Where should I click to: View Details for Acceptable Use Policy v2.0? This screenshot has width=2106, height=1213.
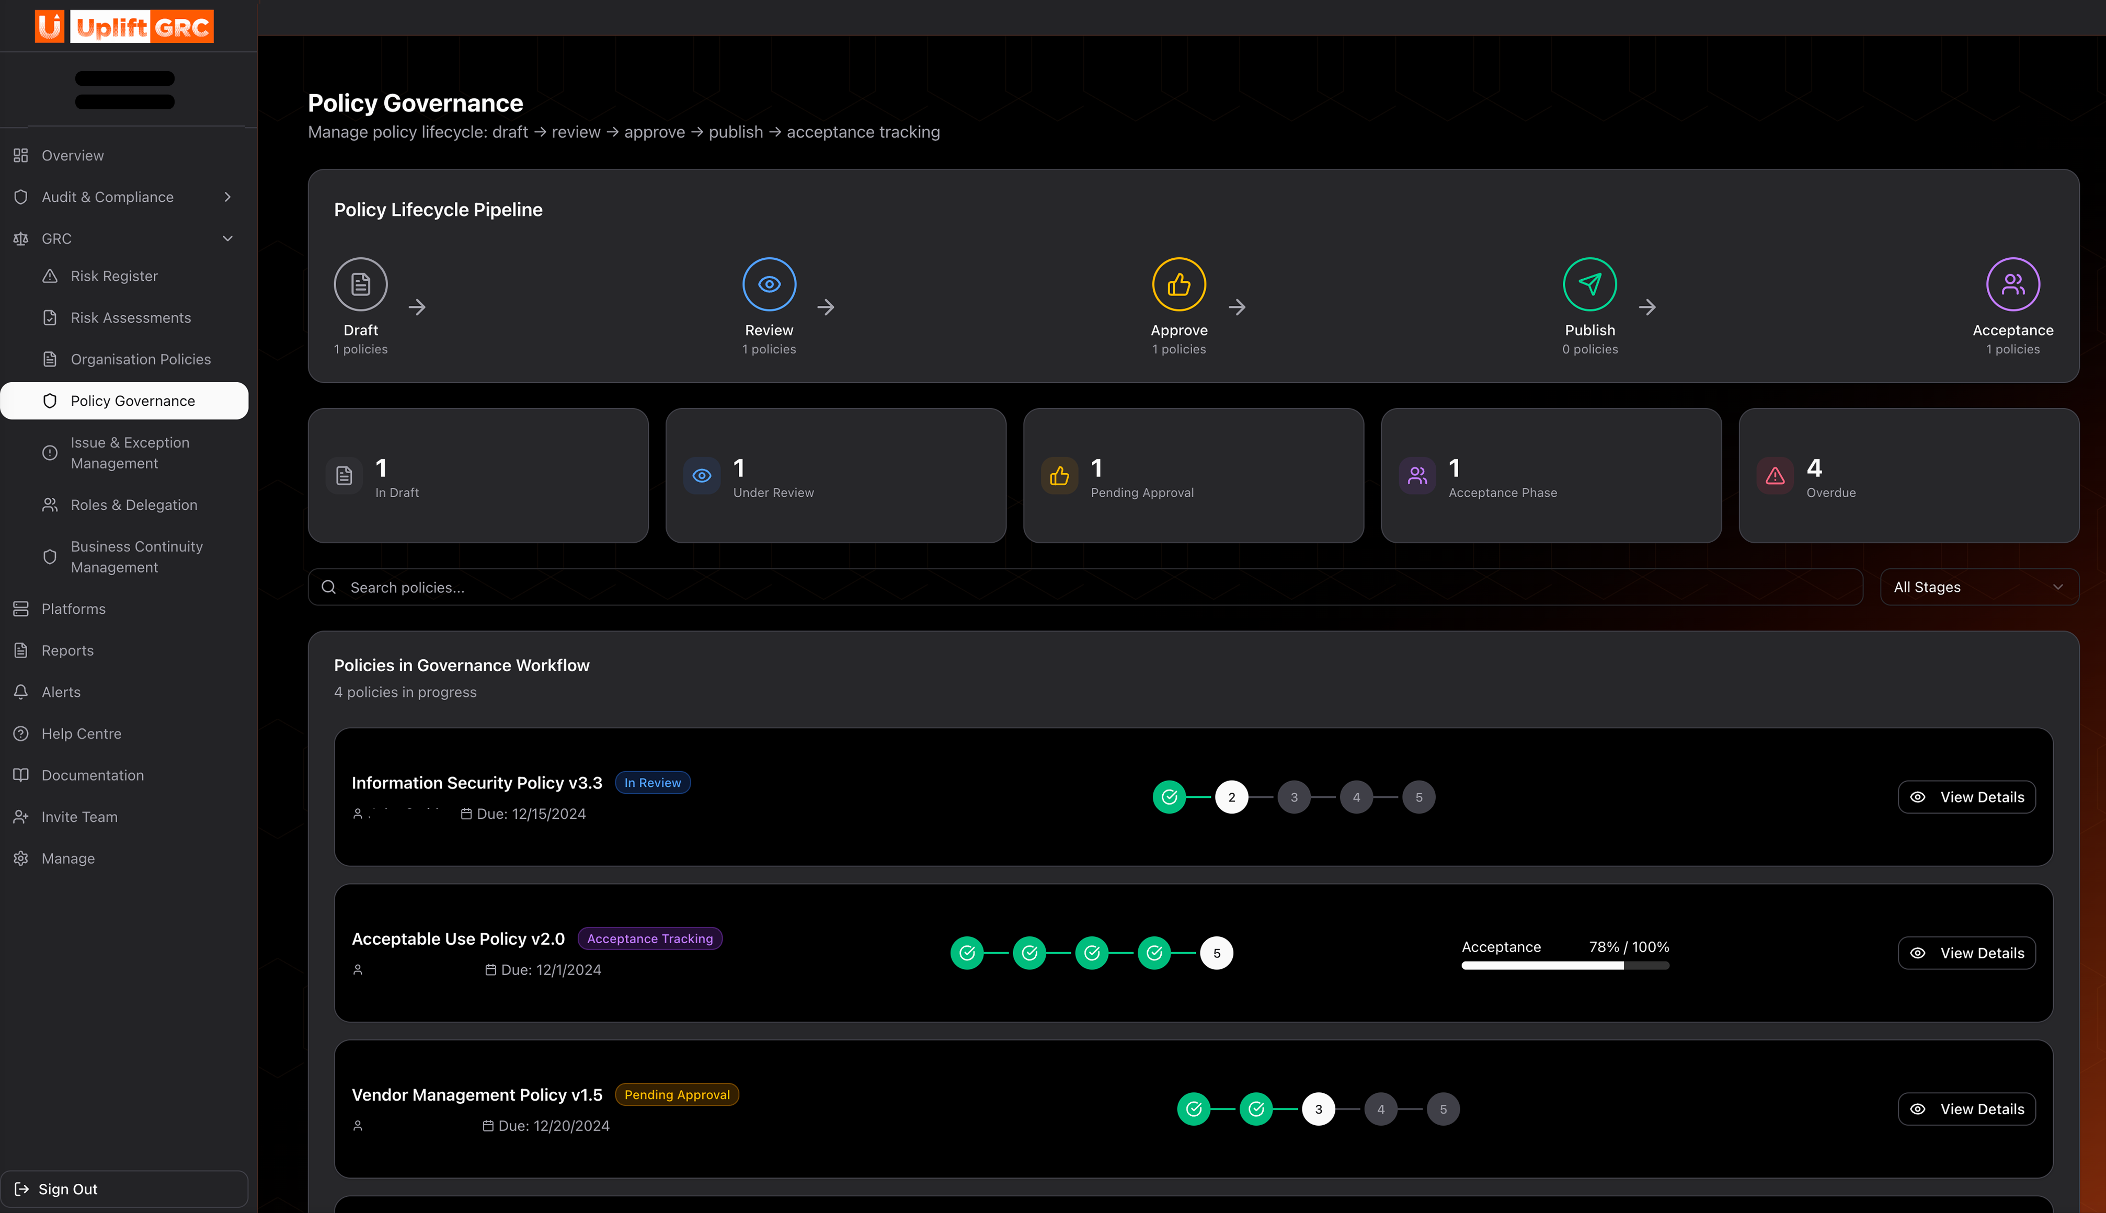tap(1966, 953)
